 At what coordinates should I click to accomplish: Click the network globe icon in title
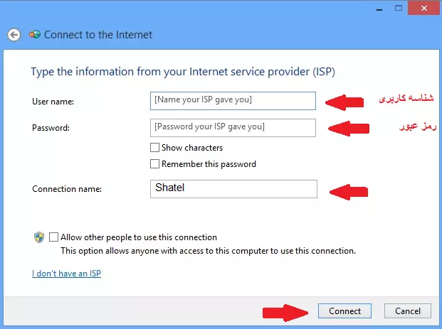(35, 34)
